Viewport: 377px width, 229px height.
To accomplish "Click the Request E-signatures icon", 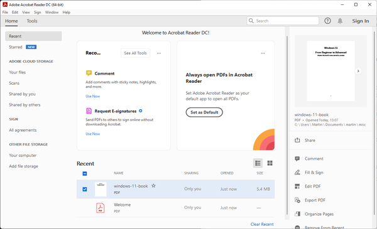I will coord(89,110).
